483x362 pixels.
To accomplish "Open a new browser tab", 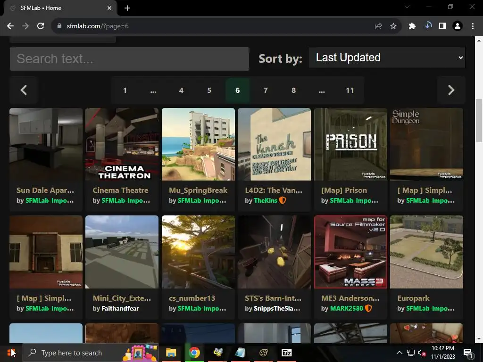I will pyautogui.click(x=127, y=8).
